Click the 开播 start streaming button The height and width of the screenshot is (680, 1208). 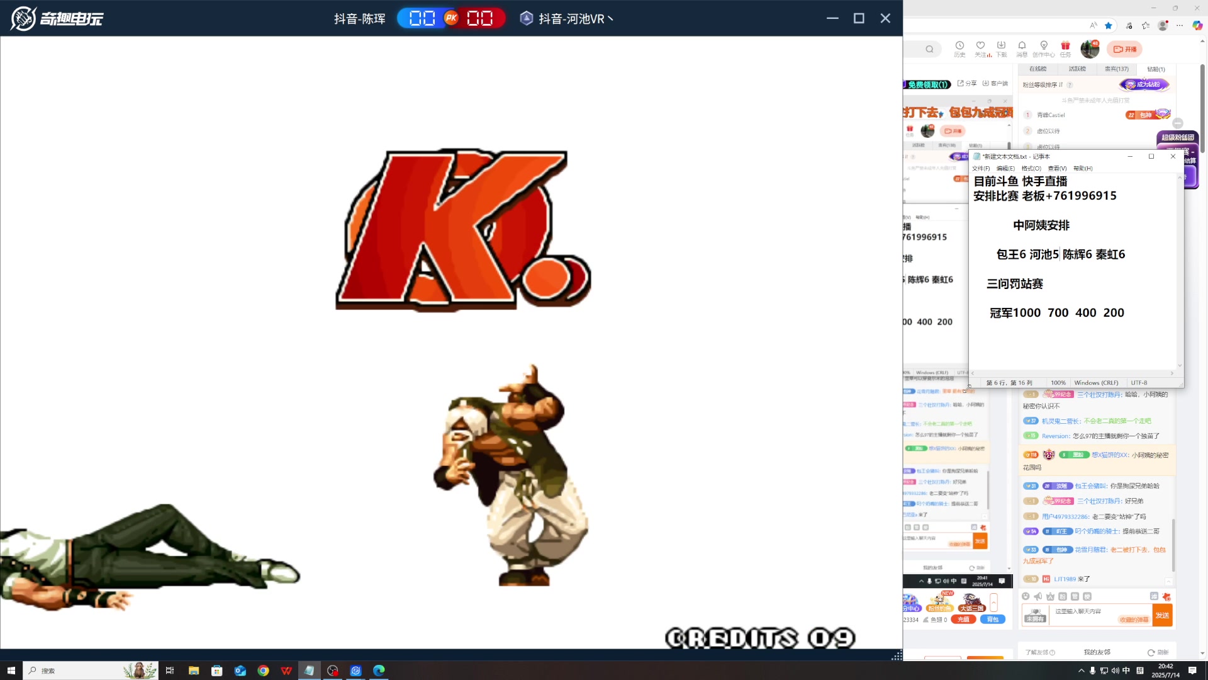(x=1125, y=49)
